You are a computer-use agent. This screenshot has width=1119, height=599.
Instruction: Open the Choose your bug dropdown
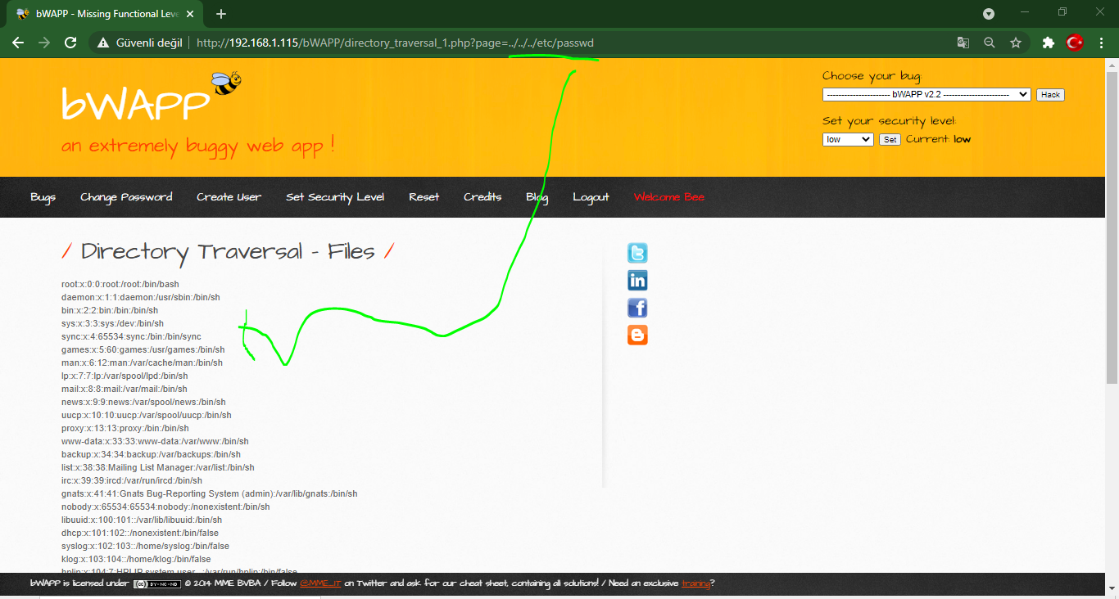point(926,94)
